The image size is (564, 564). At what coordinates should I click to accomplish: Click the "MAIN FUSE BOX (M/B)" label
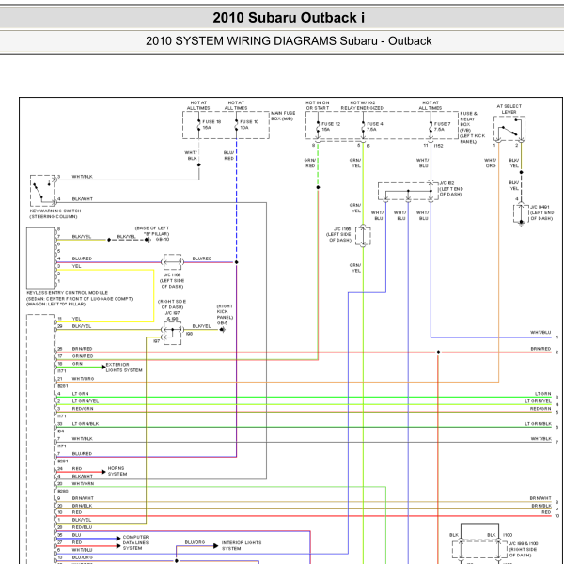283,116
